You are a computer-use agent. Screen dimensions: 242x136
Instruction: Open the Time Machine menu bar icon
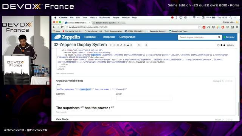pyautogui.click(x=186, y=18)
